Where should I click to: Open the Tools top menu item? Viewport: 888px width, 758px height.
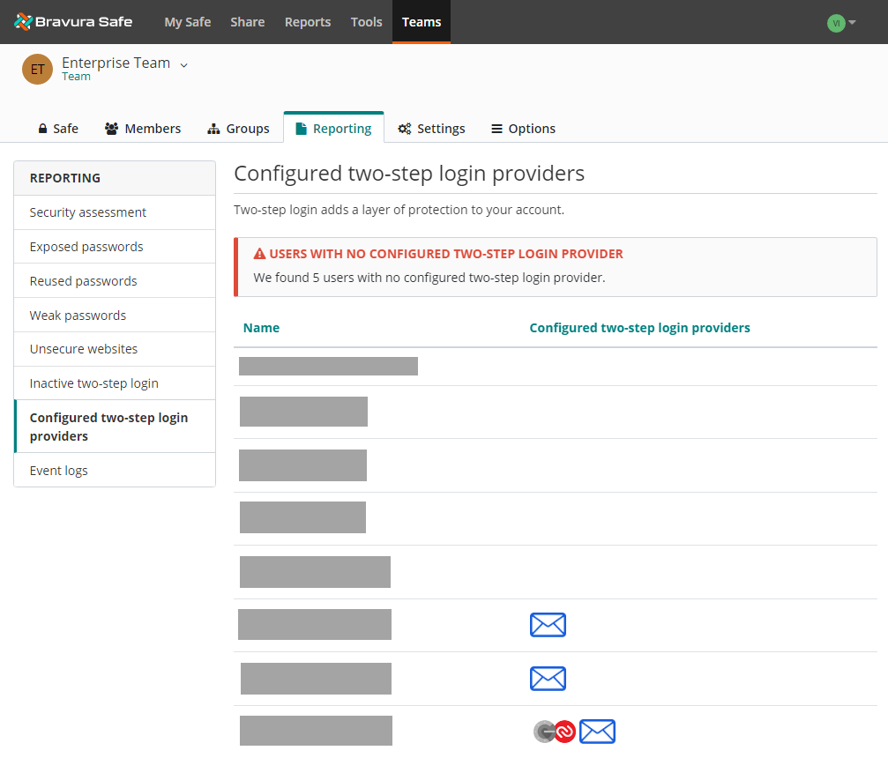click(367, 22)
